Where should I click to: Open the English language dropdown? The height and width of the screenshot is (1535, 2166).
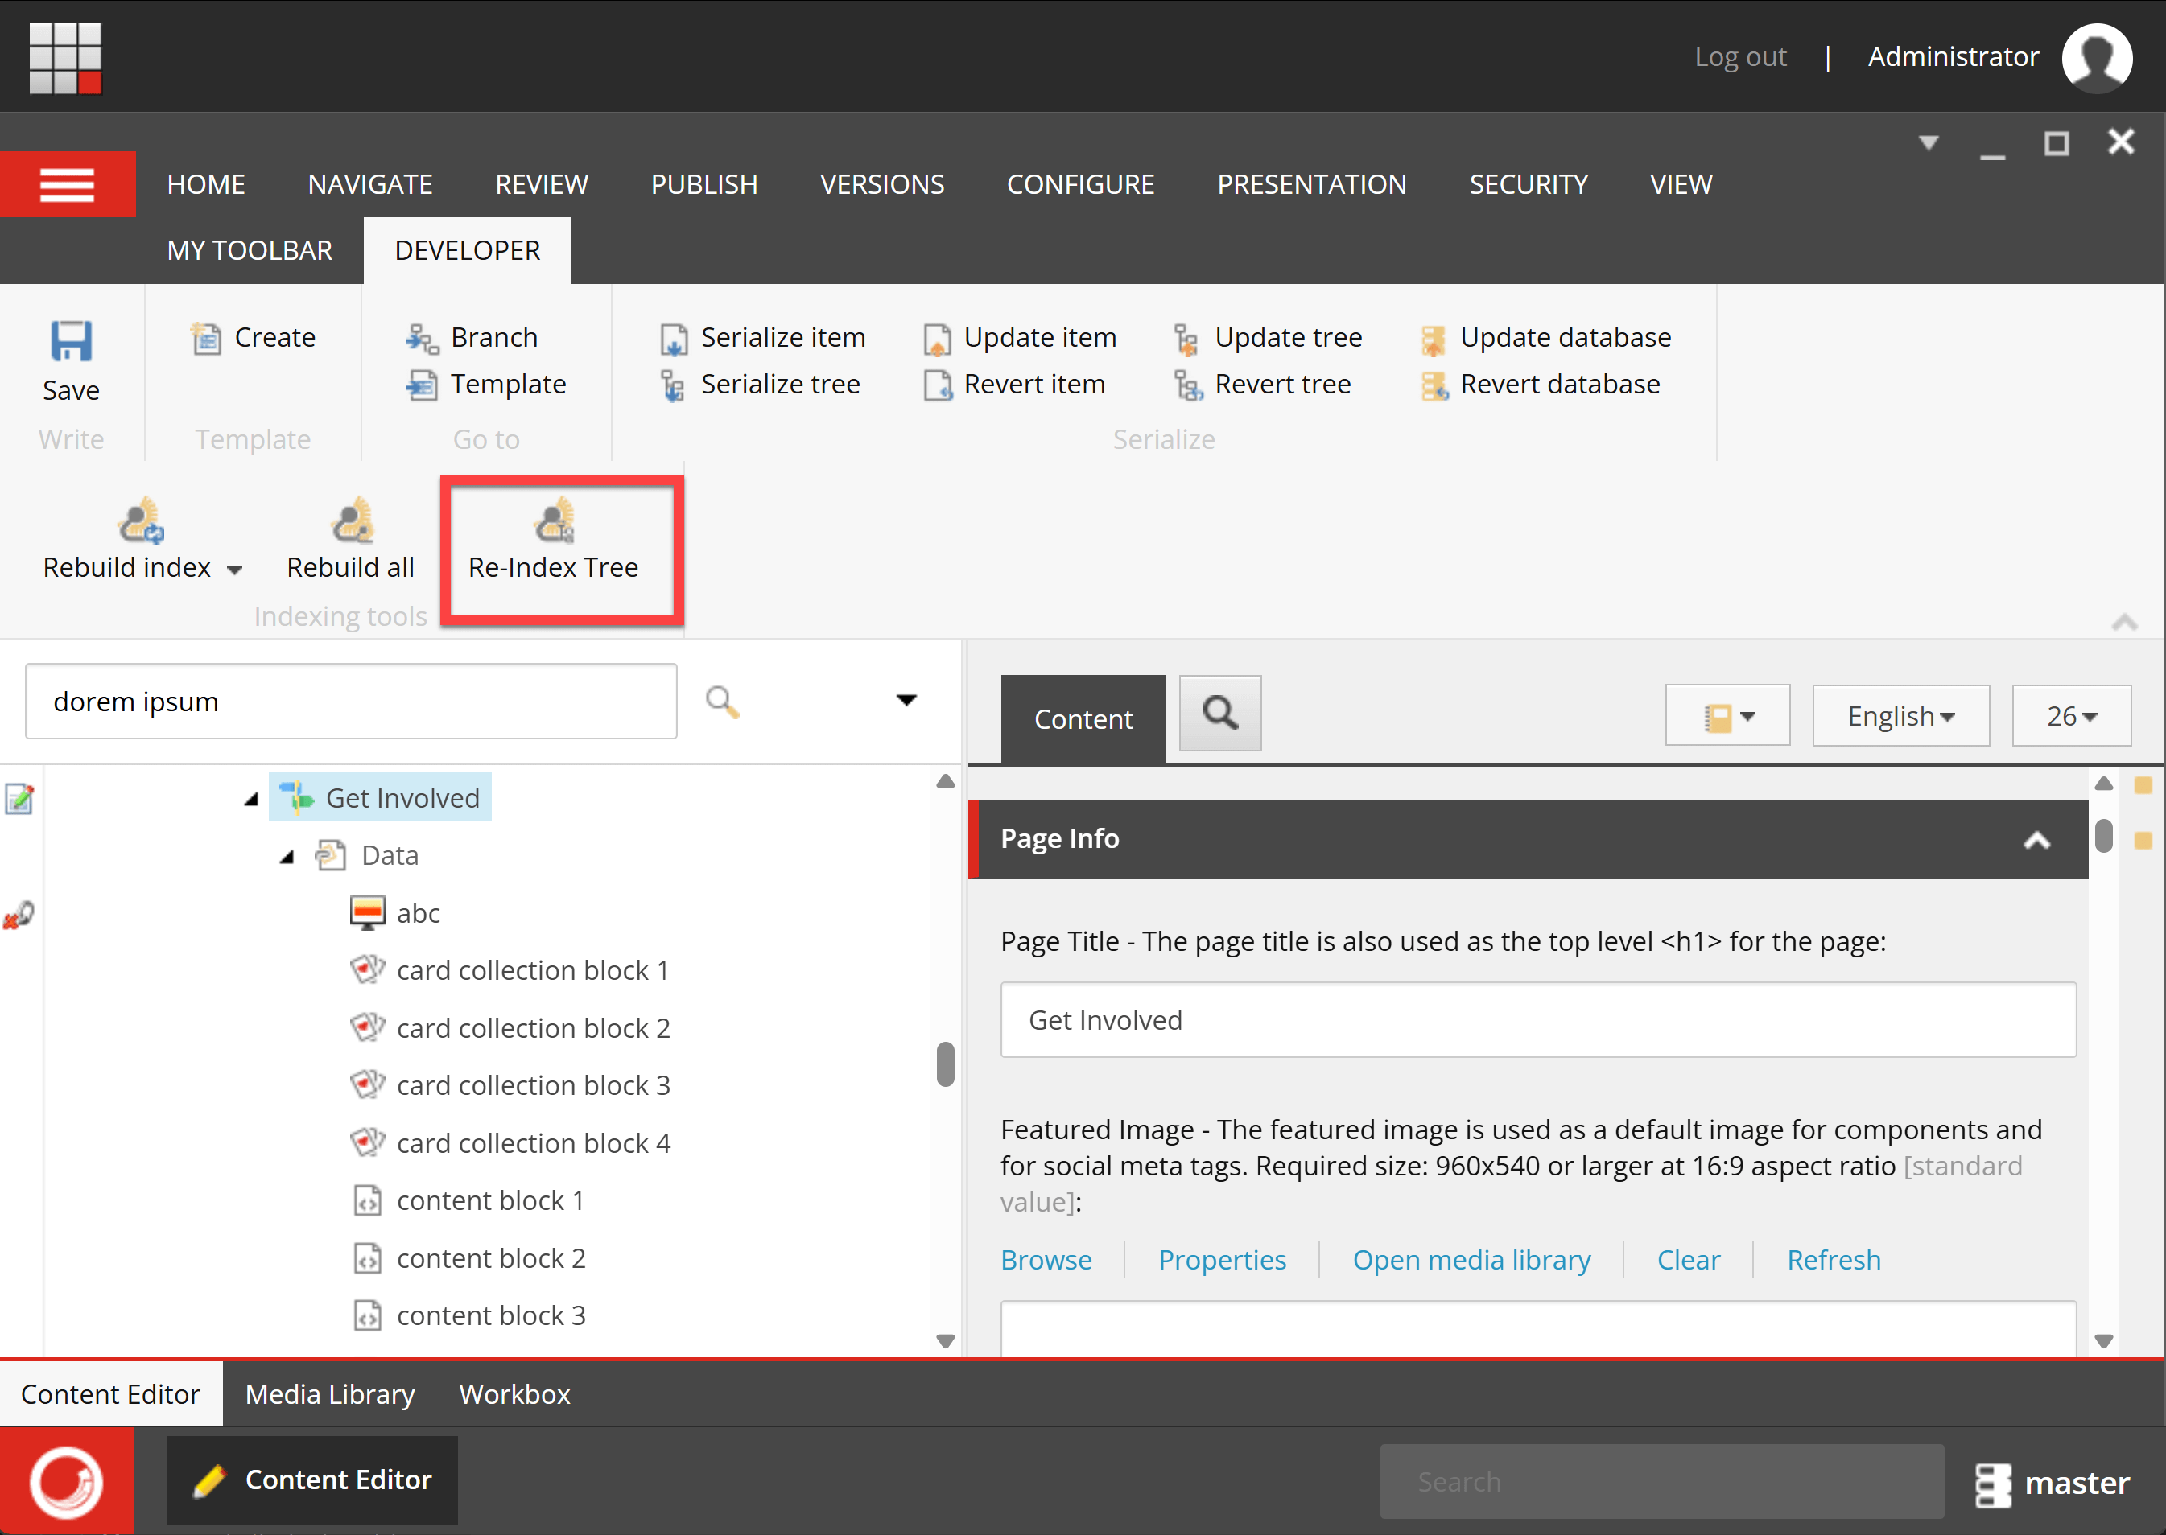coord(1900,717)
